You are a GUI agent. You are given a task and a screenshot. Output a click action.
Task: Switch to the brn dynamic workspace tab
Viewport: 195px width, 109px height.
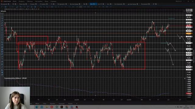[119, 4]
